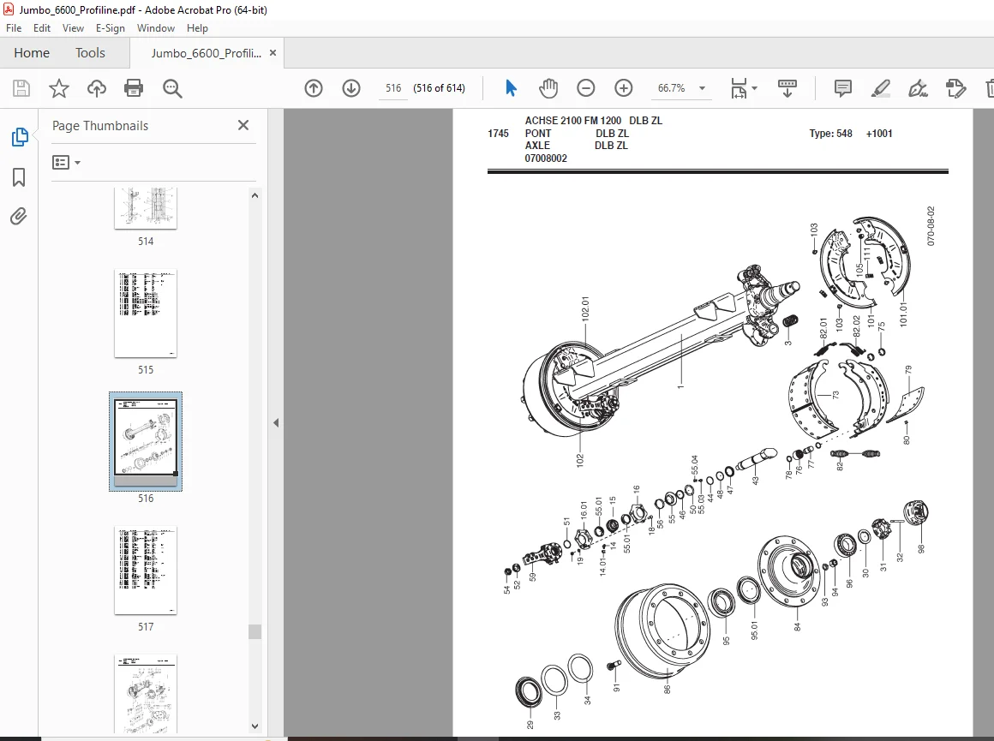994x741 pixels.
Task: Choose the Selection arrow tool
Action: (511, 88)
